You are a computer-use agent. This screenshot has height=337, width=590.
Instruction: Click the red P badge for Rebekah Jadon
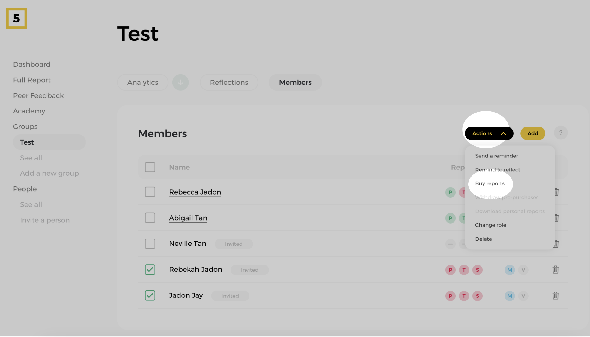pyautogui.click(x=450, y=270)
